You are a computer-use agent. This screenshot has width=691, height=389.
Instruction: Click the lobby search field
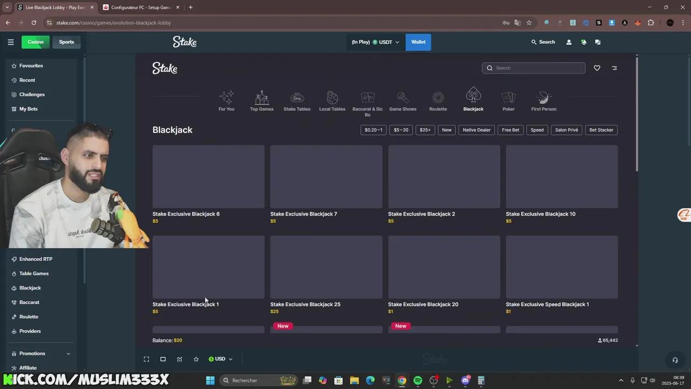533,68
